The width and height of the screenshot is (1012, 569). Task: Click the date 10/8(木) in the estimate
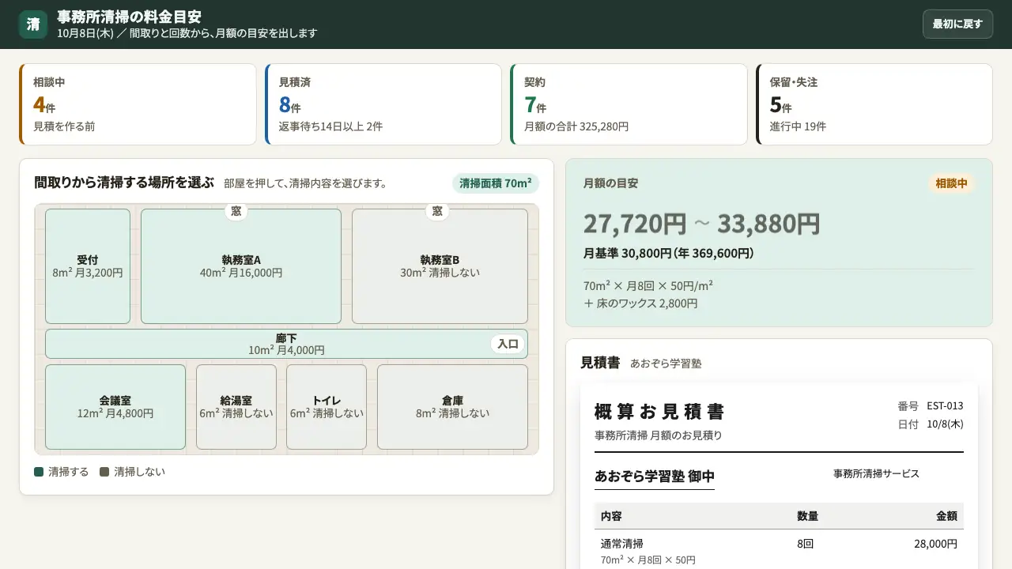(945, 424)
